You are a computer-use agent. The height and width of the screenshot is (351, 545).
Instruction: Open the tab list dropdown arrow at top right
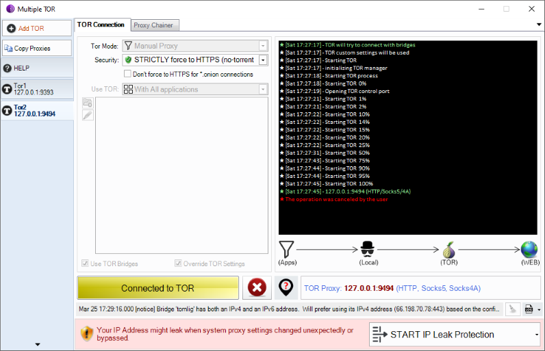[x=539, y=25]
